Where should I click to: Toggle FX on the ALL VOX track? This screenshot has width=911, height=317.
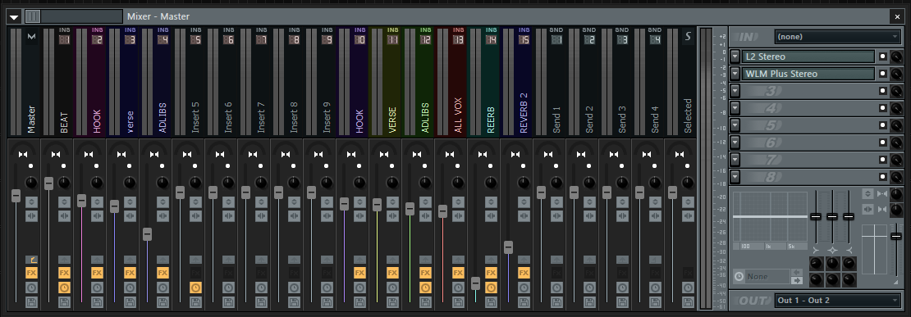pos(458,273)
